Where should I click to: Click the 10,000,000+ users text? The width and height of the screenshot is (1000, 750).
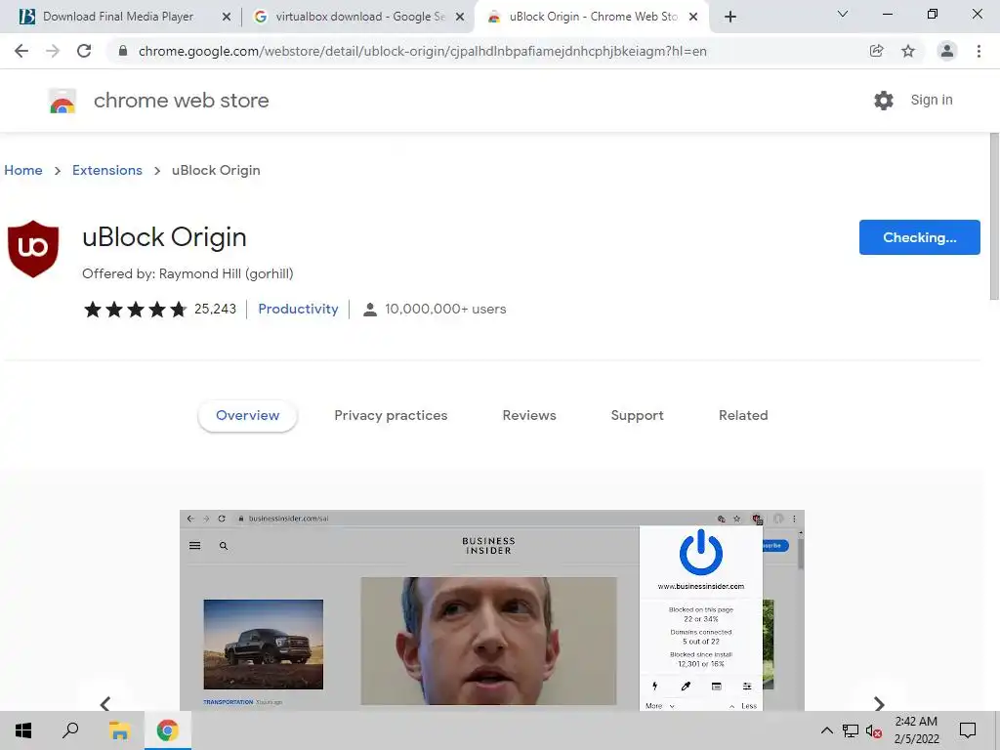(x=445, y=309)
